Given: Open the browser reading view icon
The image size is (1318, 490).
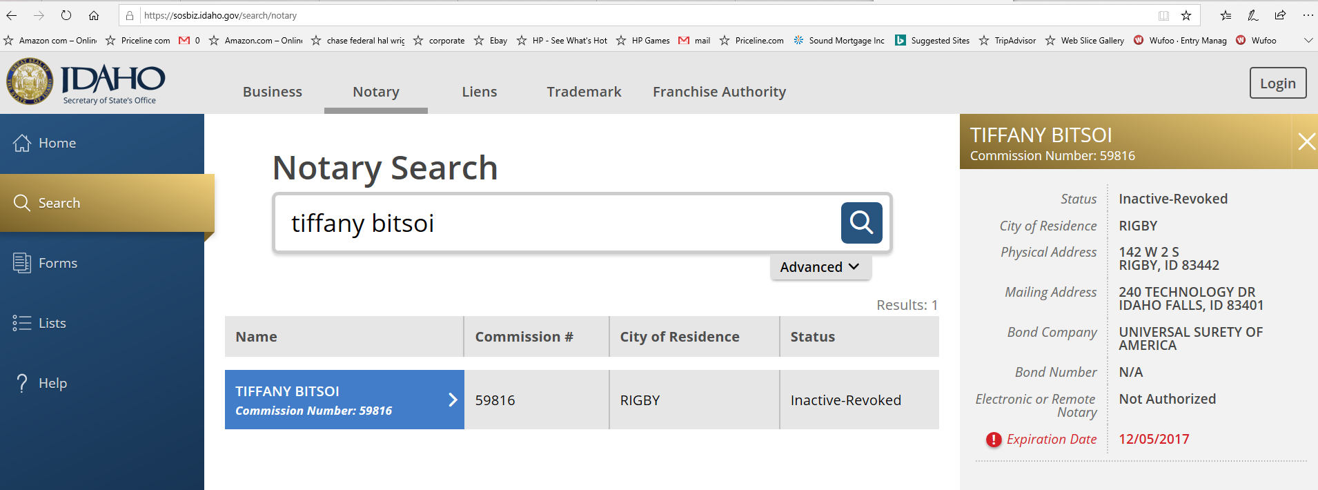Looking at the screenshot, I should point(1163,15).
